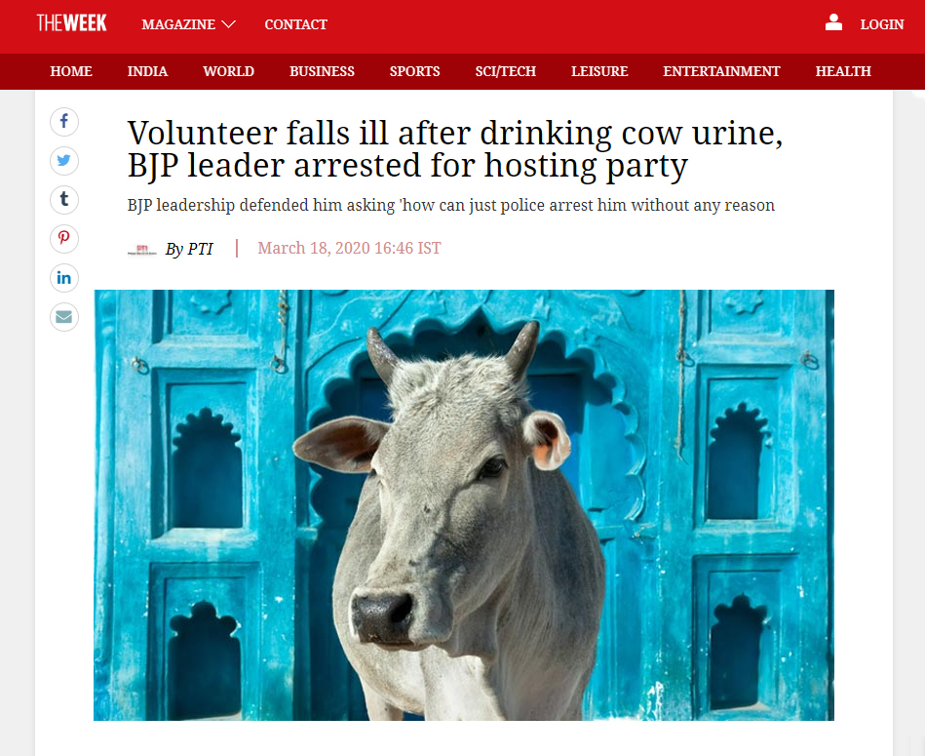Share article on Facebook
Image resolution: width=925 pixels, height=756 pixels.
click(63, 122)
